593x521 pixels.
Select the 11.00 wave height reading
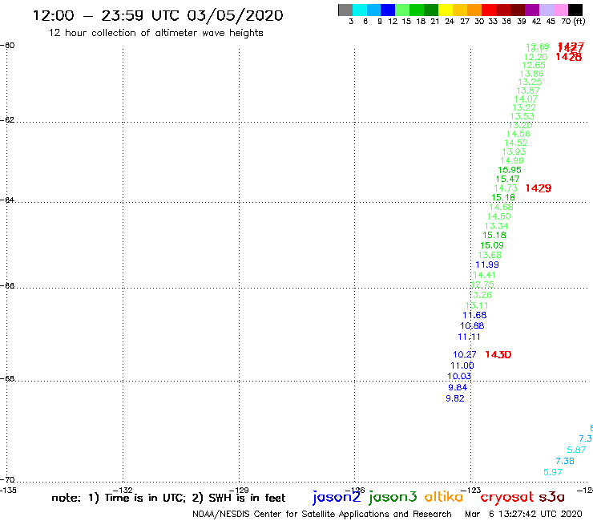tap(462, 366)
